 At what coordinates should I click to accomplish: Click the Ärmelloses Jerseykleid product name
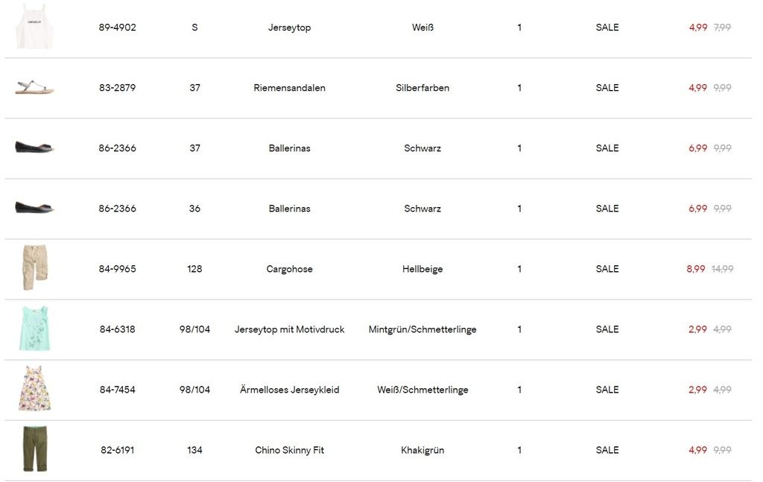[289, 390]
